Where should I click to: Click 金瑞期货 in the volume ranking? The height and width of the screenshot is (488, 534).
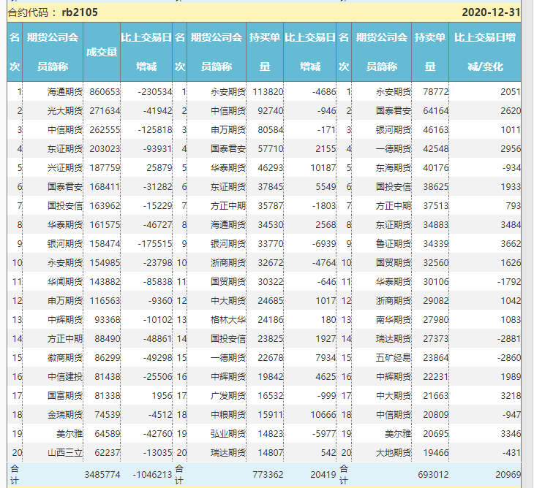pyautogui.click(x=65, y=415)
